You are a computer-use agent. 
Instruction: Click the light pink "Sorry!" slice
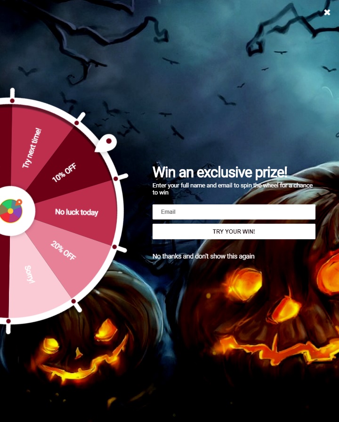[30, 274]
